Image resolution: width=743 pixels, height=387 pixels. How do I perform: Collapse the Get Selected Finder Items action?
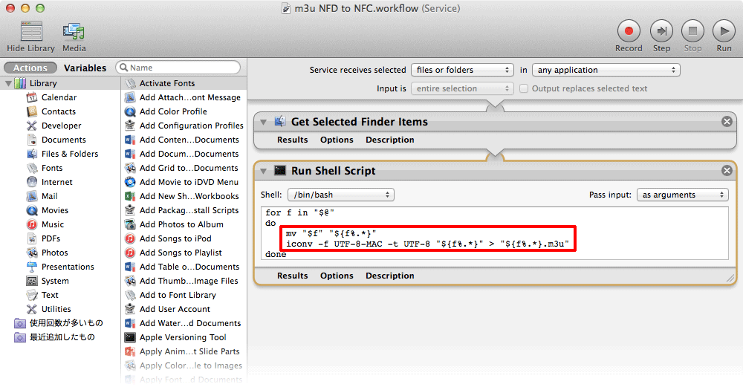coord(264,123)
